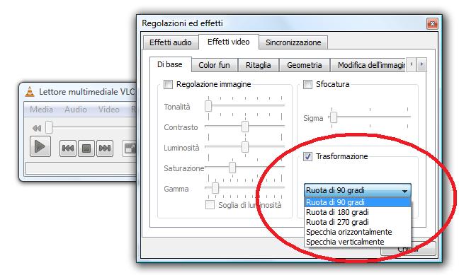Choose Ruota di 270 gradi option

point(358,222)
